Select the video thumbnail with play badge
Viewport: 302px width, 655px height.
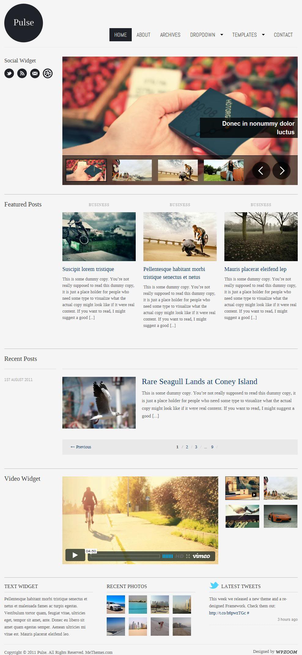pyautogui.click(x=242, y=488)
